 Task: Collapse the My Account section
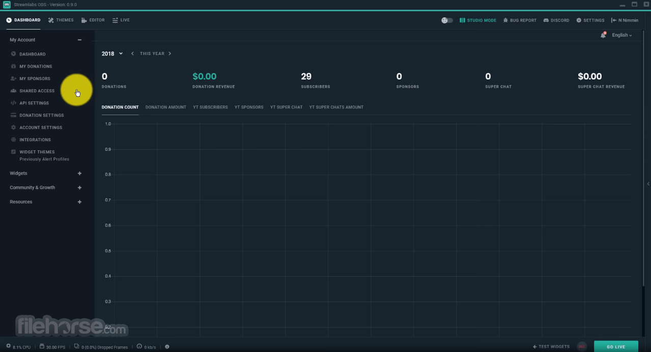click(x=79, y=40)
